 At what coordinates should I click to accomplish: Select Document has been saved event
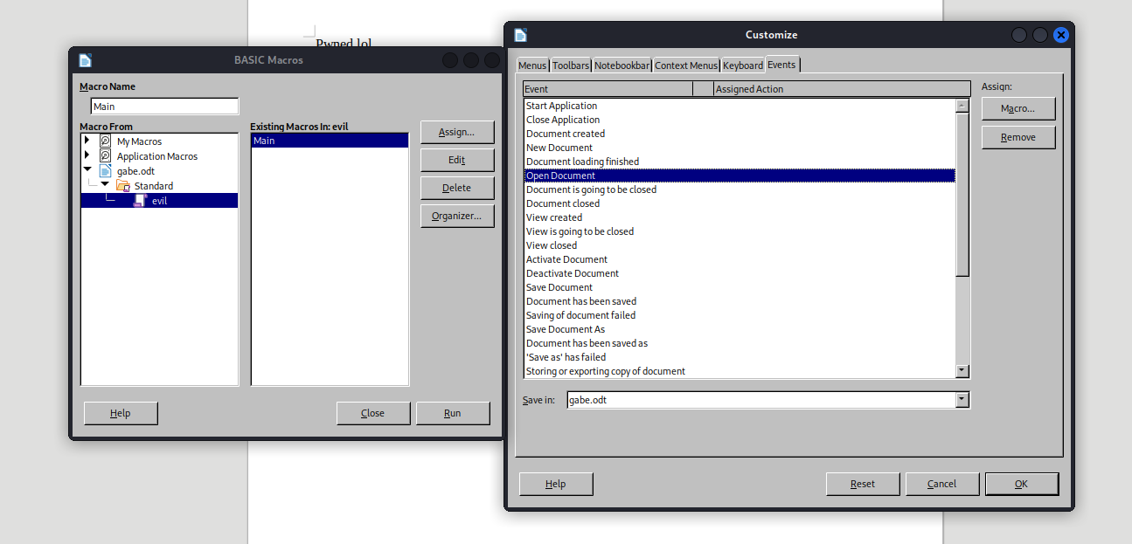740,301
